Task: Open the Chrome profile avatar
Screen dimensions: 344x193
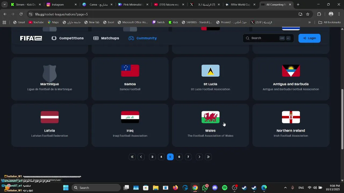Action: 331,14
